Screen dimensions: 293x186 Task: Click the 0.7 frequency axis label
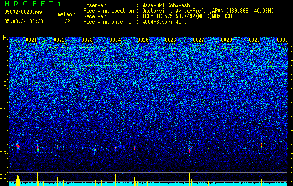[x=3, y=153]
